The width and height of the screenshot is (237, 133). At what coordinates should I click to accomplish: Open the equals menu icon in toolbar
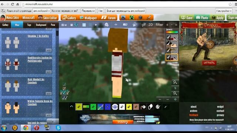point(176,25)
